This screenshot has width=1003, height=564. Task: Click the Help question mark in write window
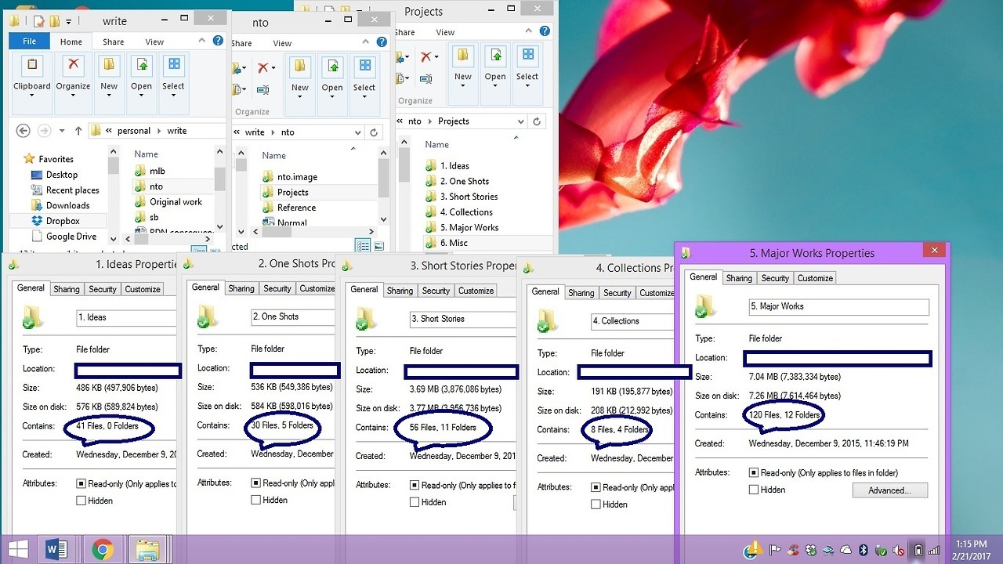(218, 41)
